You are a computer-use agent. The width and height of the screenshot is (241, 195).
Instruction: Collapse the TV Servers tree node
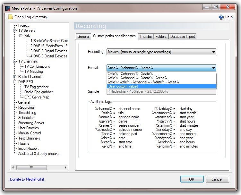coord(15,31)
